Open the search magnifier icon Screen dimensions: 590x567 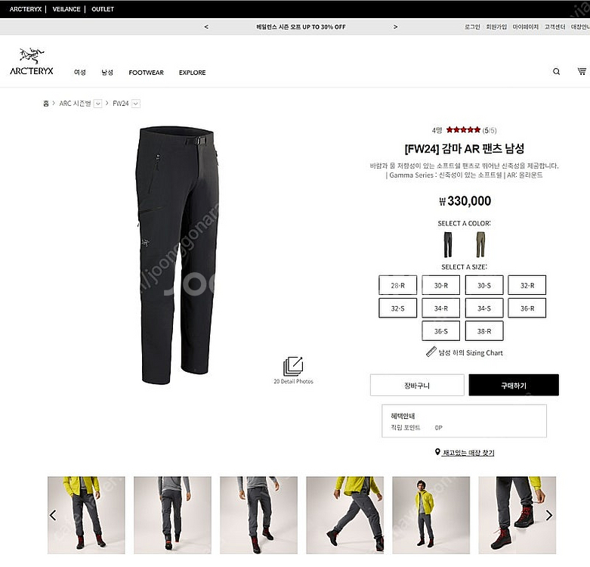tap(556, 72)
